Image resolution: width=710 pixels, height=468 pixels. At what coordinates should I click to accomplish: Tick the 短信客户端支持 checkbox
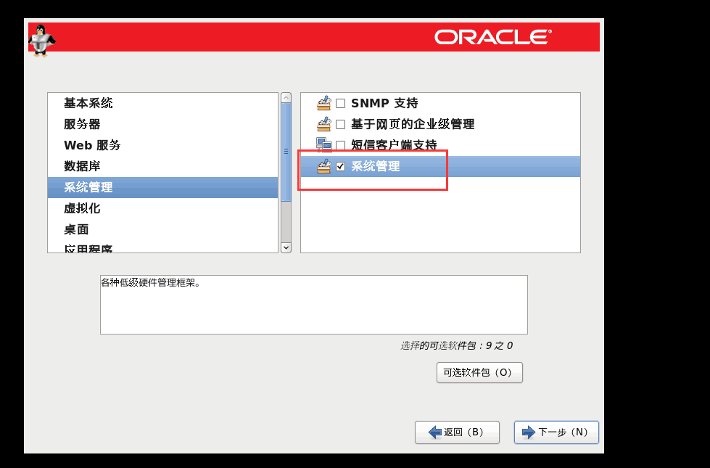click(340, 146)
